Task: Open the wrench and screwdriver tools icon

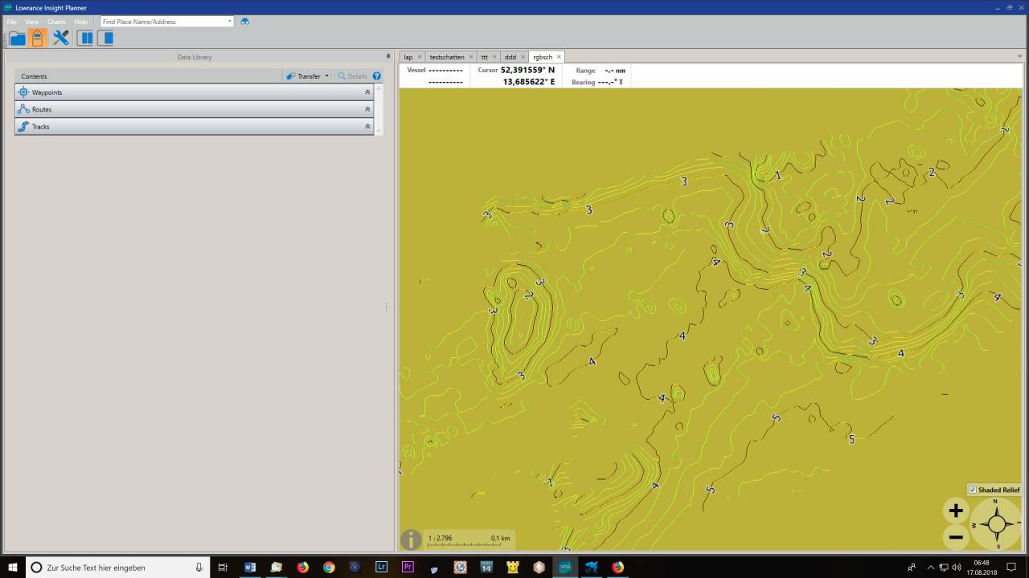Action: click(61, 38)
